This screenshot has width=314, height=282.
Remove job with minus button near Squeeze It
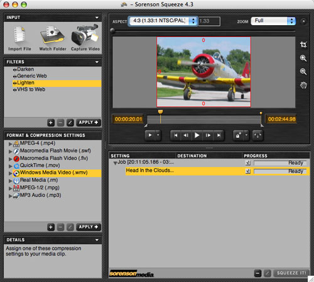(x=257, y=273)
